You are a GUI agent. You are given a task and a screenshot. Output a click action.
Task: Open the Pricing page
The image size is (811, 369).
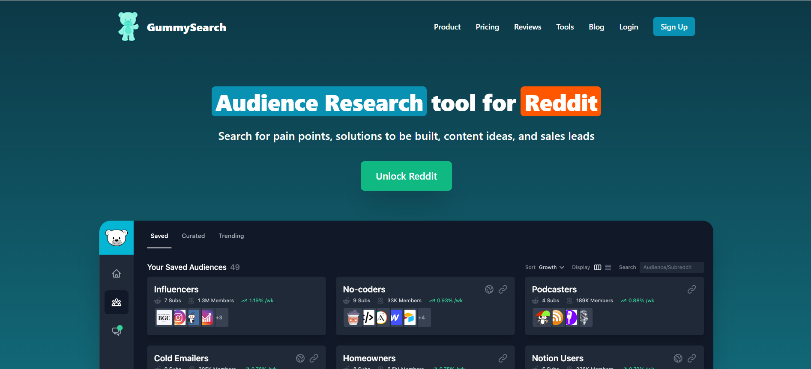tap(487, 27)
